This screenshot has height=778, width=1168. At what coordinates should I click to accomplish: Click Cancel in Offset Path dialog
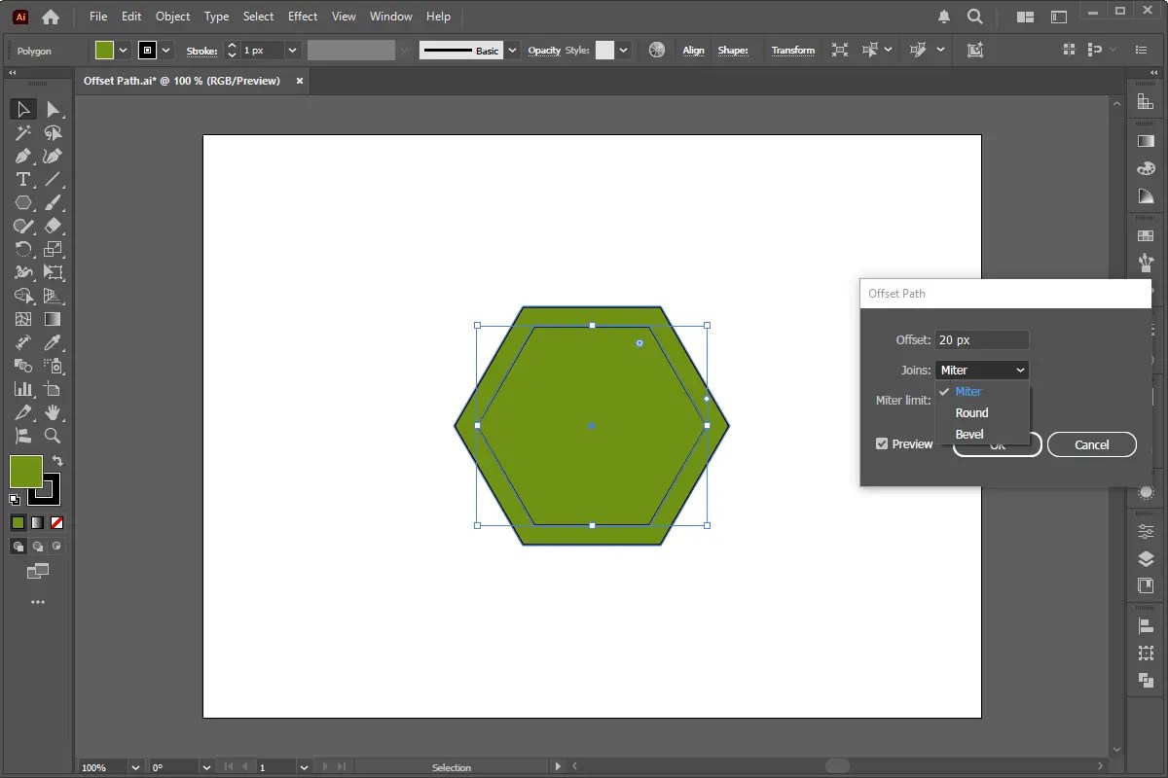[1092, 444]
